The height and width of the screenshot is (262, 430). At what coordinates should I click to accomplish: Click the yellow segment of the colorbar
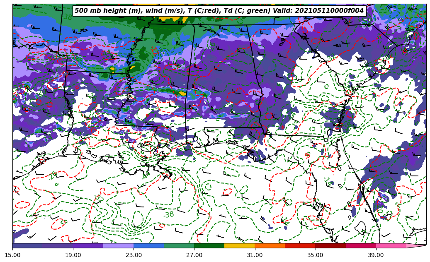coord(239,245)
